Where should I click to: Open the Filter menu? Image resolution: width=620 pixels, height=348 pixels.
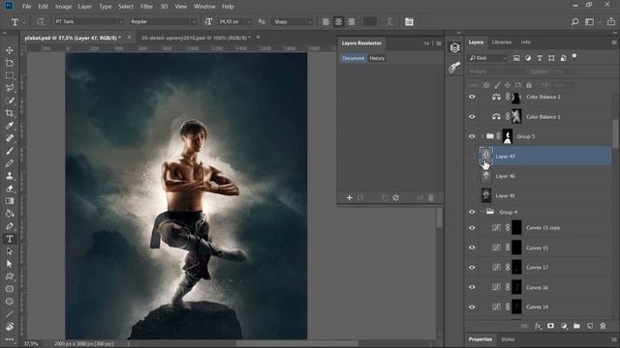(x=146, y=7)
